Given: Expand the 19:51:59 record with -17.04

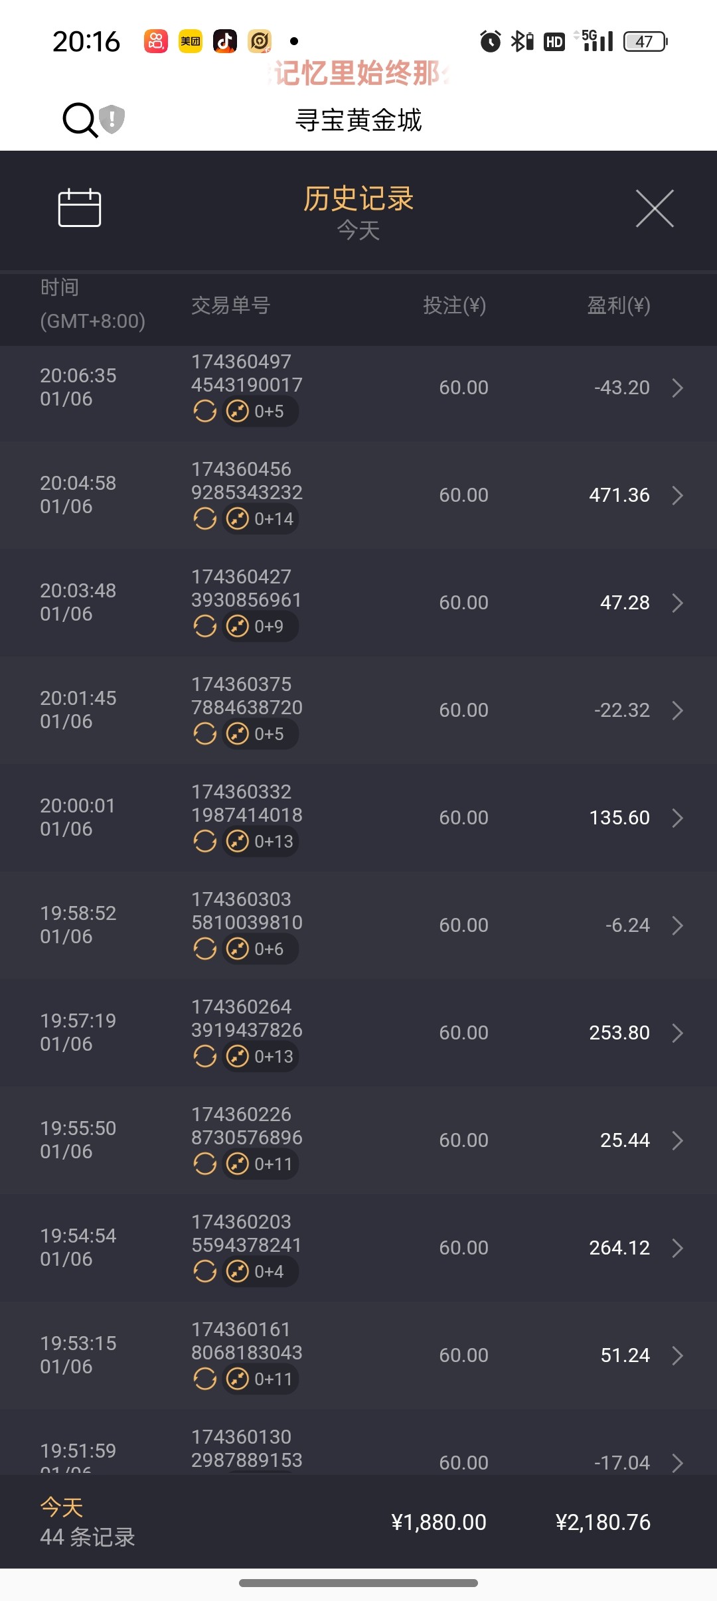Looking at the screenshot, I should tap(677, 1462).
